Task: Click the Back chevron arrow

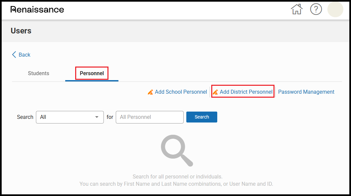Action: (x=14, y=55)
